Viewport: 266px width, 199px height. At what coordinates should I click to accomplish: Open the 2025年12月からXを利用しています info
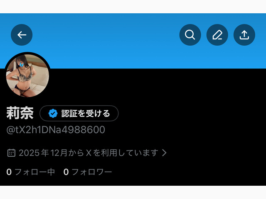[89, 153]
